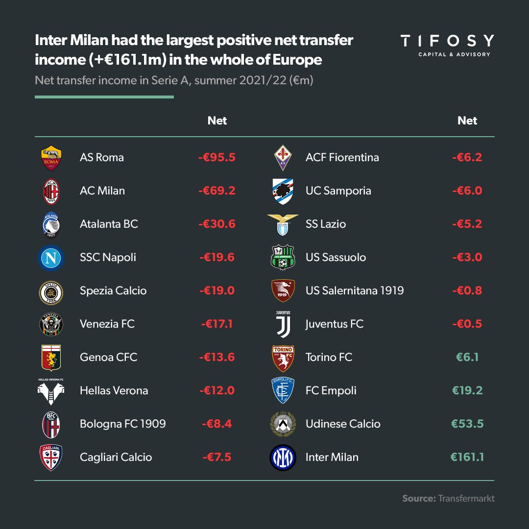The width and height of the screenshot is (529, 529).
Task: Click the Udinese Calcio badge
Action: [283, 424]
